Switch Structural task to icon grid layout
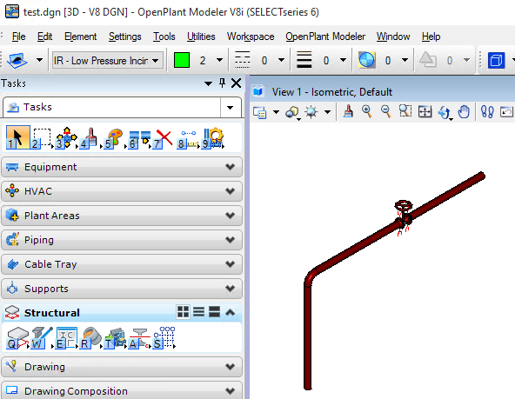 tap(183, 312)
